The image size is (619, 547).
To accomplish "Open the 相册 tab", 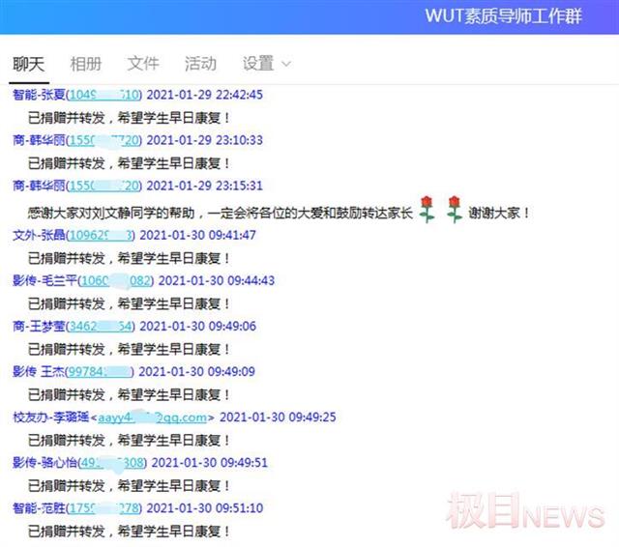I will point(85,64).
